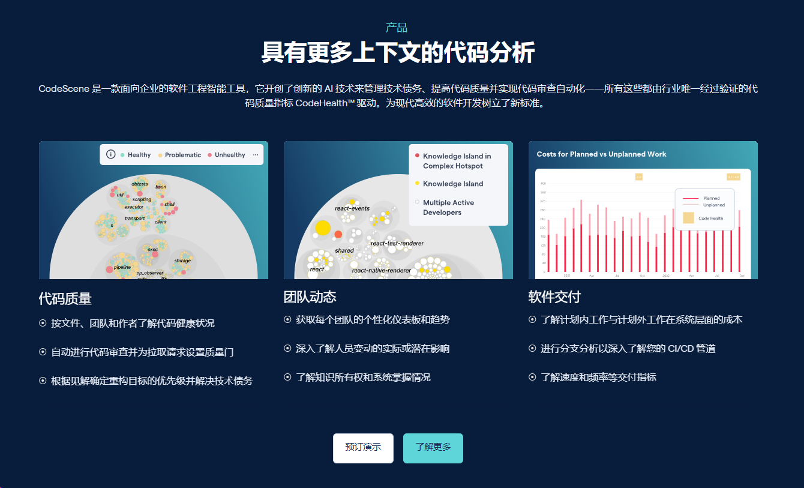Click the Code Health swatch in chart legend
This screenshot has height=488, width=804.
point(688,218)
